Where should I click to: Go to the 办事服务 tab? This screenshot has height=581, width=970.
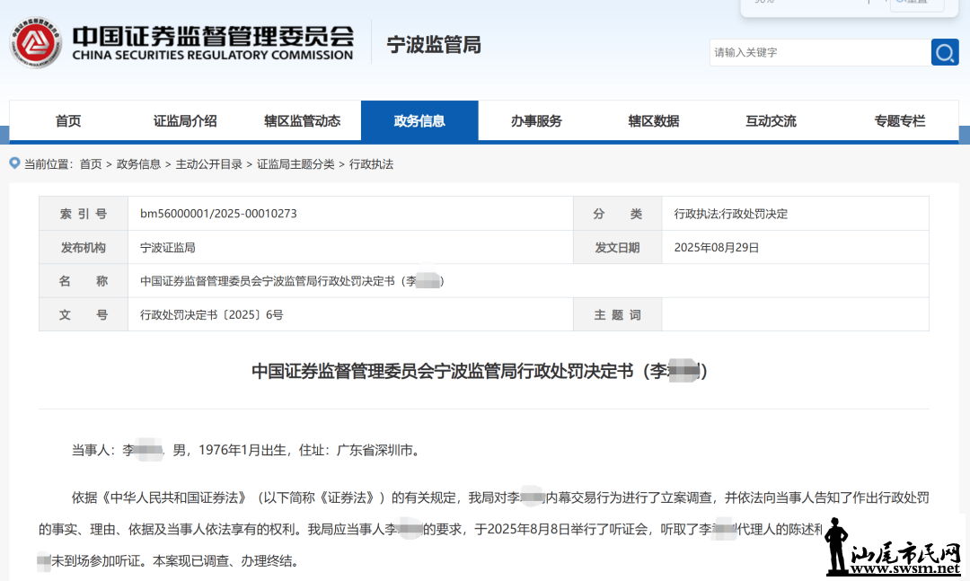536,121
